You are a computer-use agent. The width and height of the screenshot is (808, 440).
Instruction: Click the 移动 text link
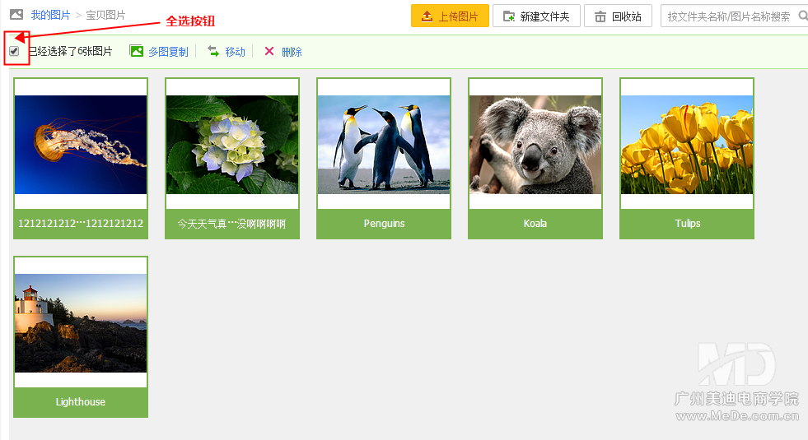pos(236,52)
